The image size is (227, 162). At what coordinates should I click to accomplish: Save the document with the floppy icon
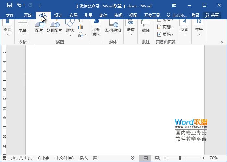point(9,6)
